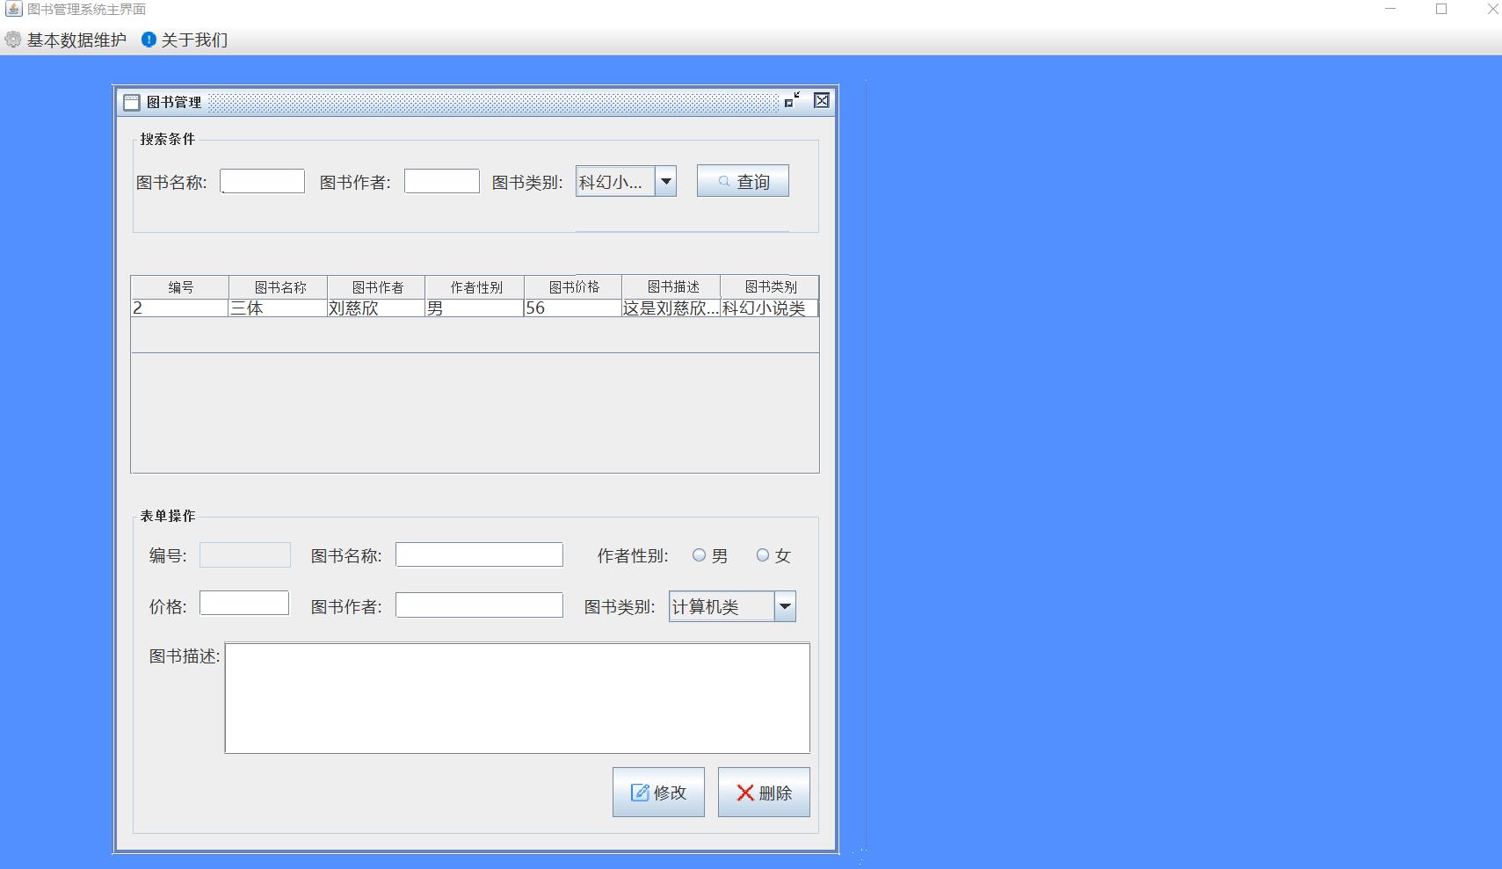Click the magnifier icon inside the 查询 button
The image size is (1502, 869).
coord(723,181)
